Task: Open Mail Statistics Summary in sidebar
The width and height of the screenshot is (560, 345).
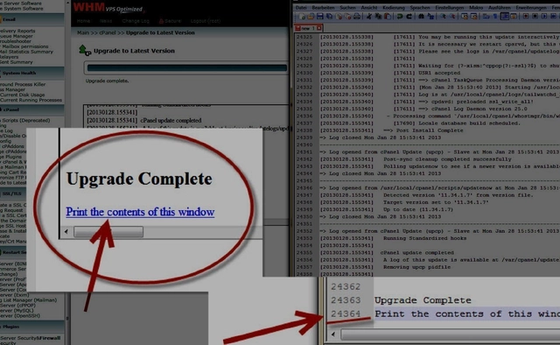Action: pyautogui.click(x=26, y=52)
